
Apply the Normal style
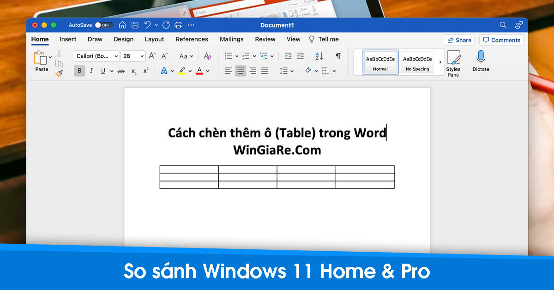tap(380, 62)
